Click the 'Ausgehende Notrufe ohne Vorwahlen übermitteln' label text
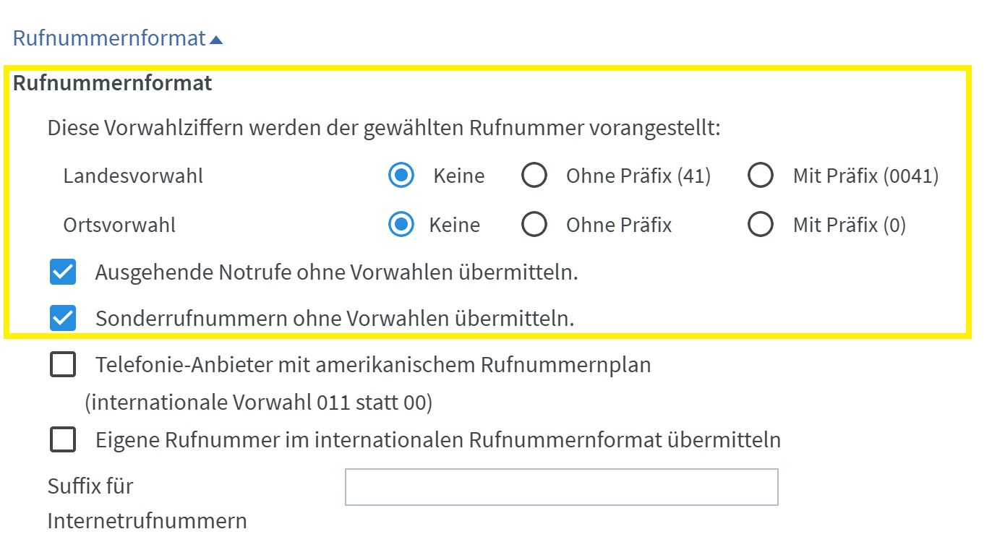Image resolution: width=1005 pixels, height=542 pixels. (336, 273)
